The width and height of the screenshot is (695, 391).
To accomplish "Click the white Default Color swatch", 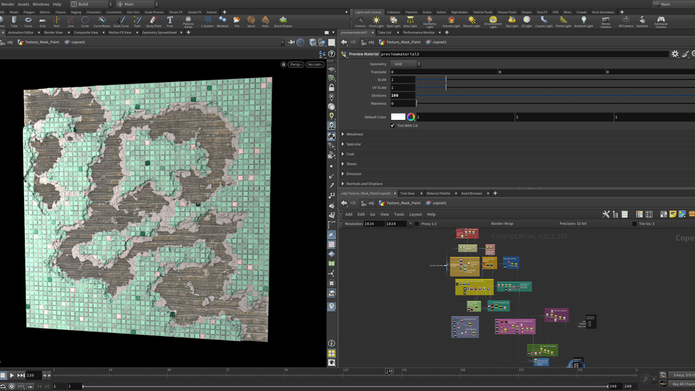I will point(398,117).
